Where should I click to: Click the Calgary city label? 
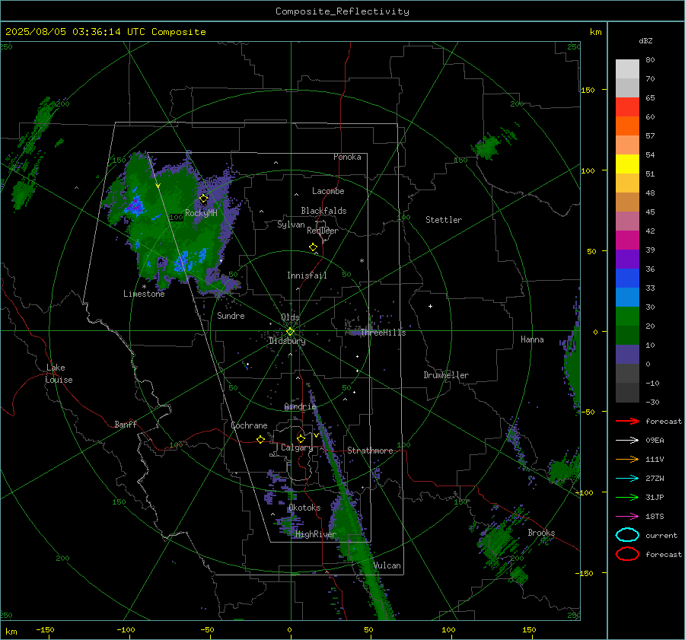(297, 447)
